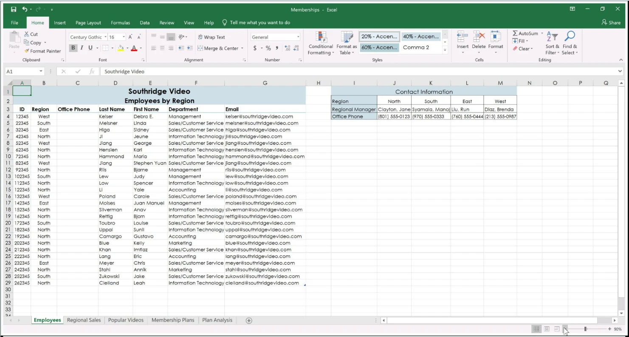Expand the font name dropdown Century Gothic

pos(105,37)
